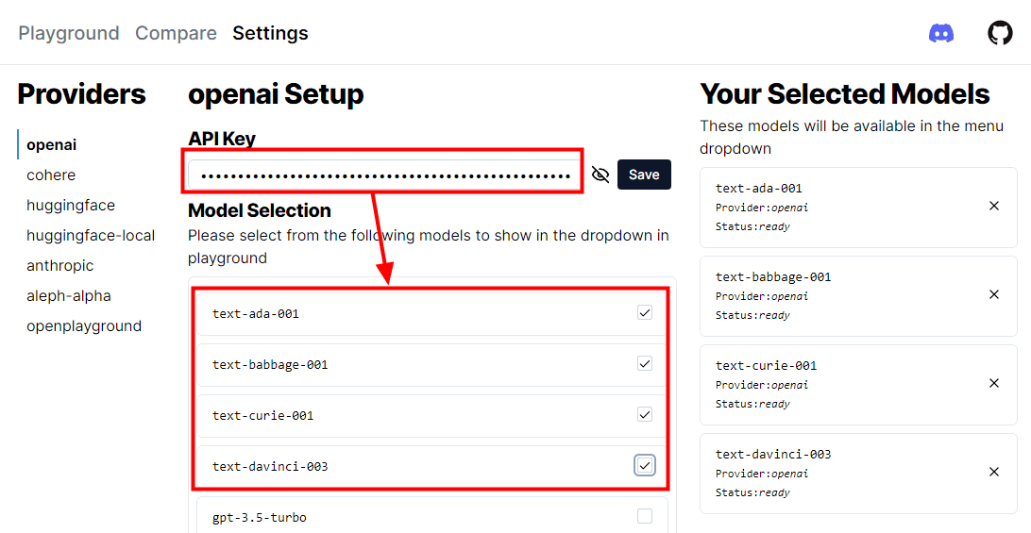Click the text-babbage-001 model row label
This screenshot has height=533, width=1031.
pos(270,365)
